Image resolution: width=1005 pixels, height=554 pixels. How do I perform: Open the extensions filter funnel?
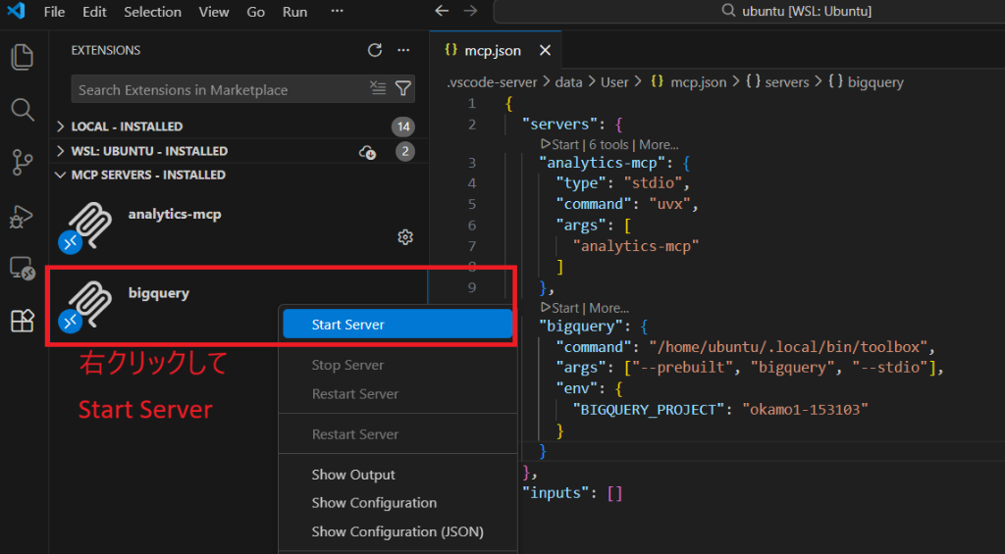(403, 88)
